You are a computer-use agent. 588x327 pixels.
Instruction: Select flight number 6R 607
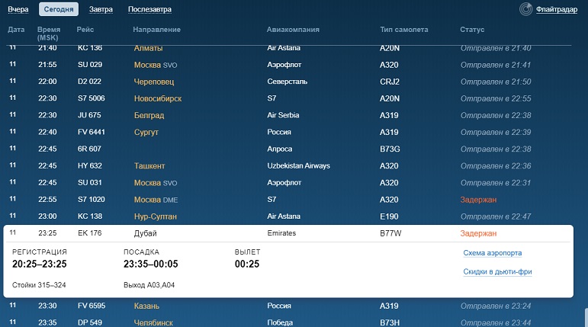point(89,149)
